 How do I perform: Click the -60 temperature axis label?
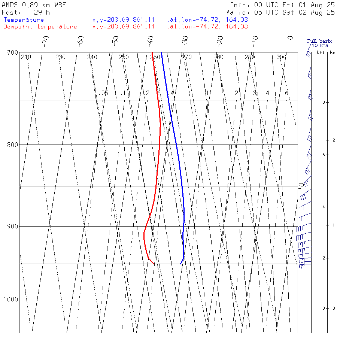tap(81, 42)
